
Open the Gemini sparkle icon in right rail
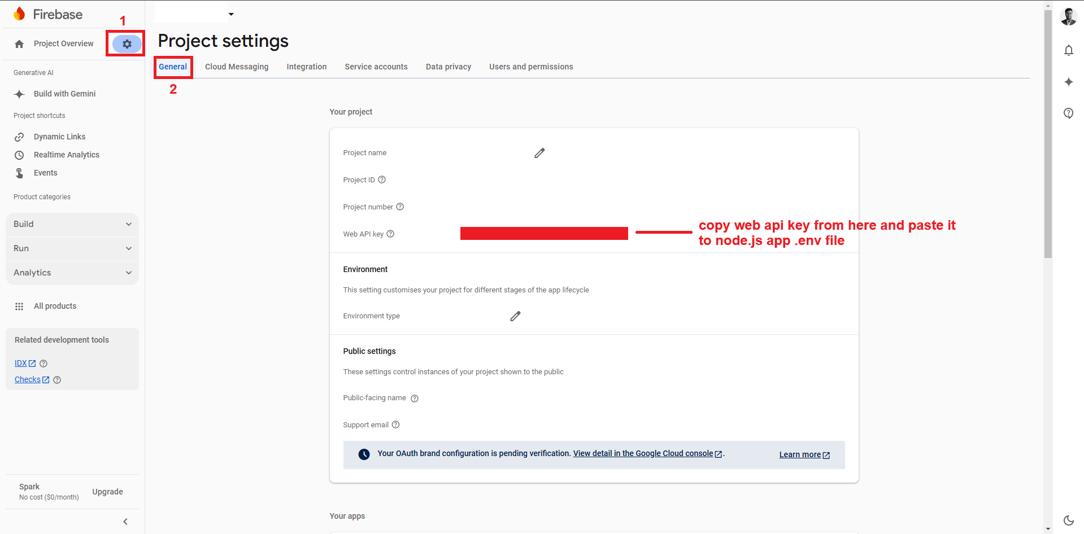pyautogui.click(x=1068, y=82)
